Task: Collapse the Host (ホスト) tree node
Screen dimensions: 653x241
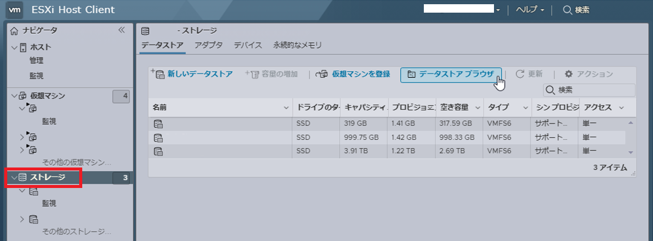Action: [x=15, y=47]
